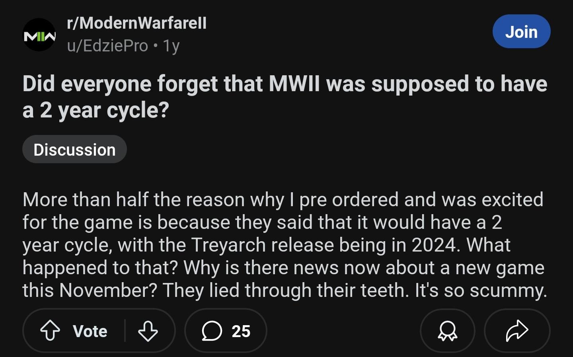
Task: Open the post via its title's first line
Action: tap(285, 84)
